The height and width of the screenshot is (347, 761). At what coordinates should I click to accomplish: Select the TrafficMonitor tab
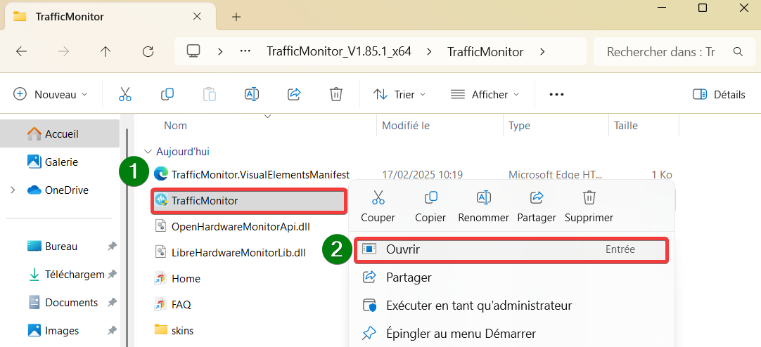click(109, 17)
